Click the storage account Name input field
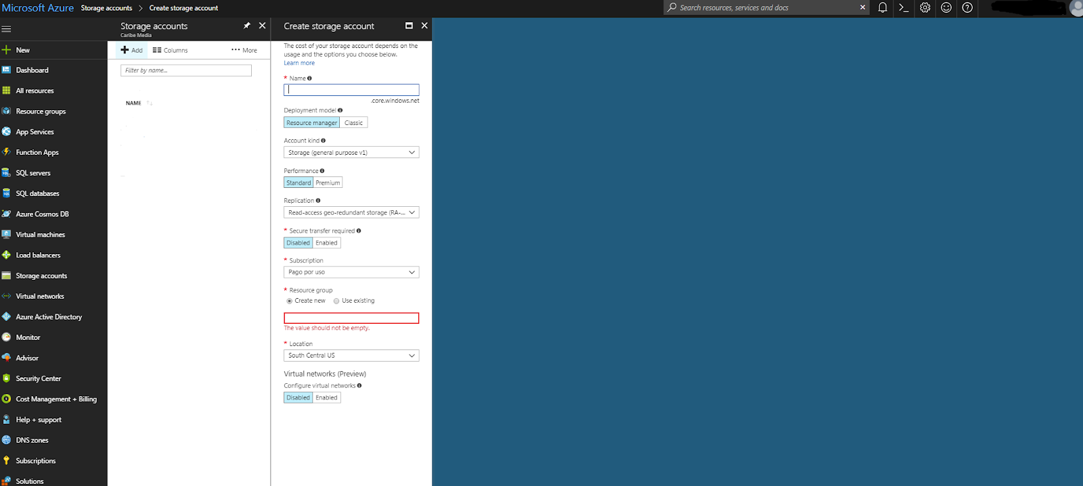Viewport: 1083px width, 486px height. pos(351,90)
